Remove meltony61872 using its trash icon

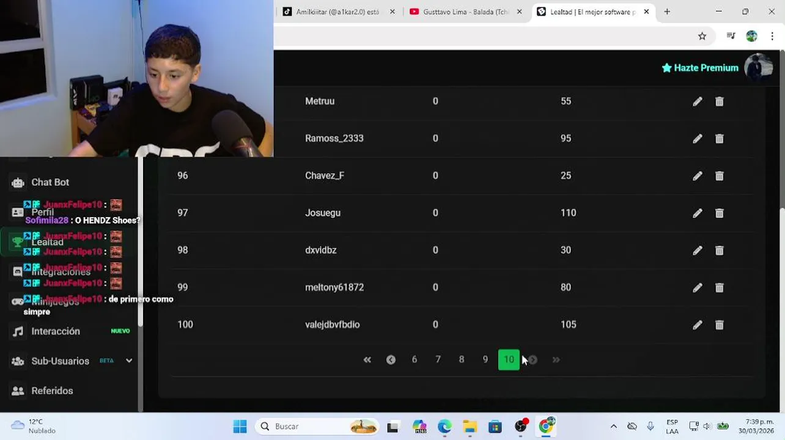(720, 288)
